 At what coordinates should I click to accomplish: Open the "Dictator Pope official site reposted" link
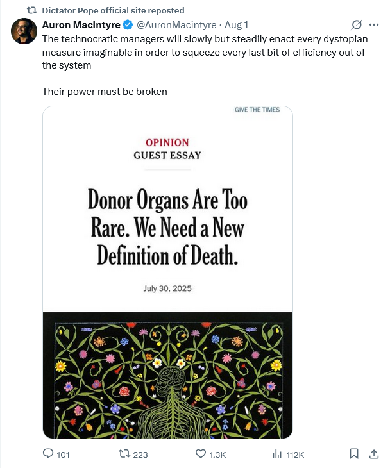coord(113,10)
